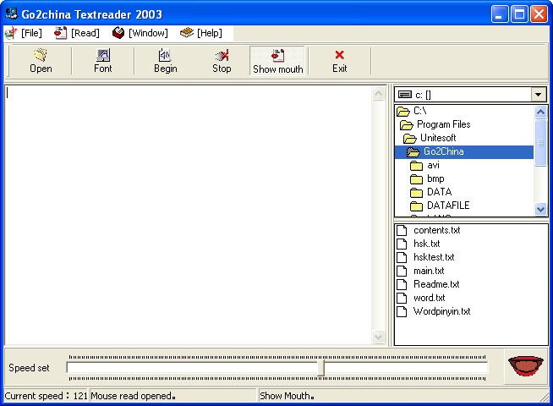
Task: Click folder list scroll up arrow
Action: click(540, 112)
